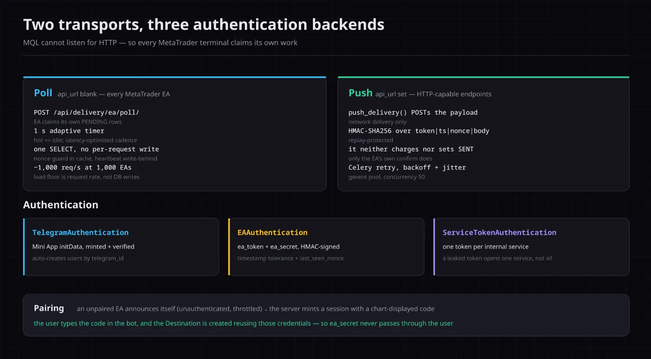Click the 'replay-protected' note
This screenshot has height=359, width=651.
(x=371, y=140)
